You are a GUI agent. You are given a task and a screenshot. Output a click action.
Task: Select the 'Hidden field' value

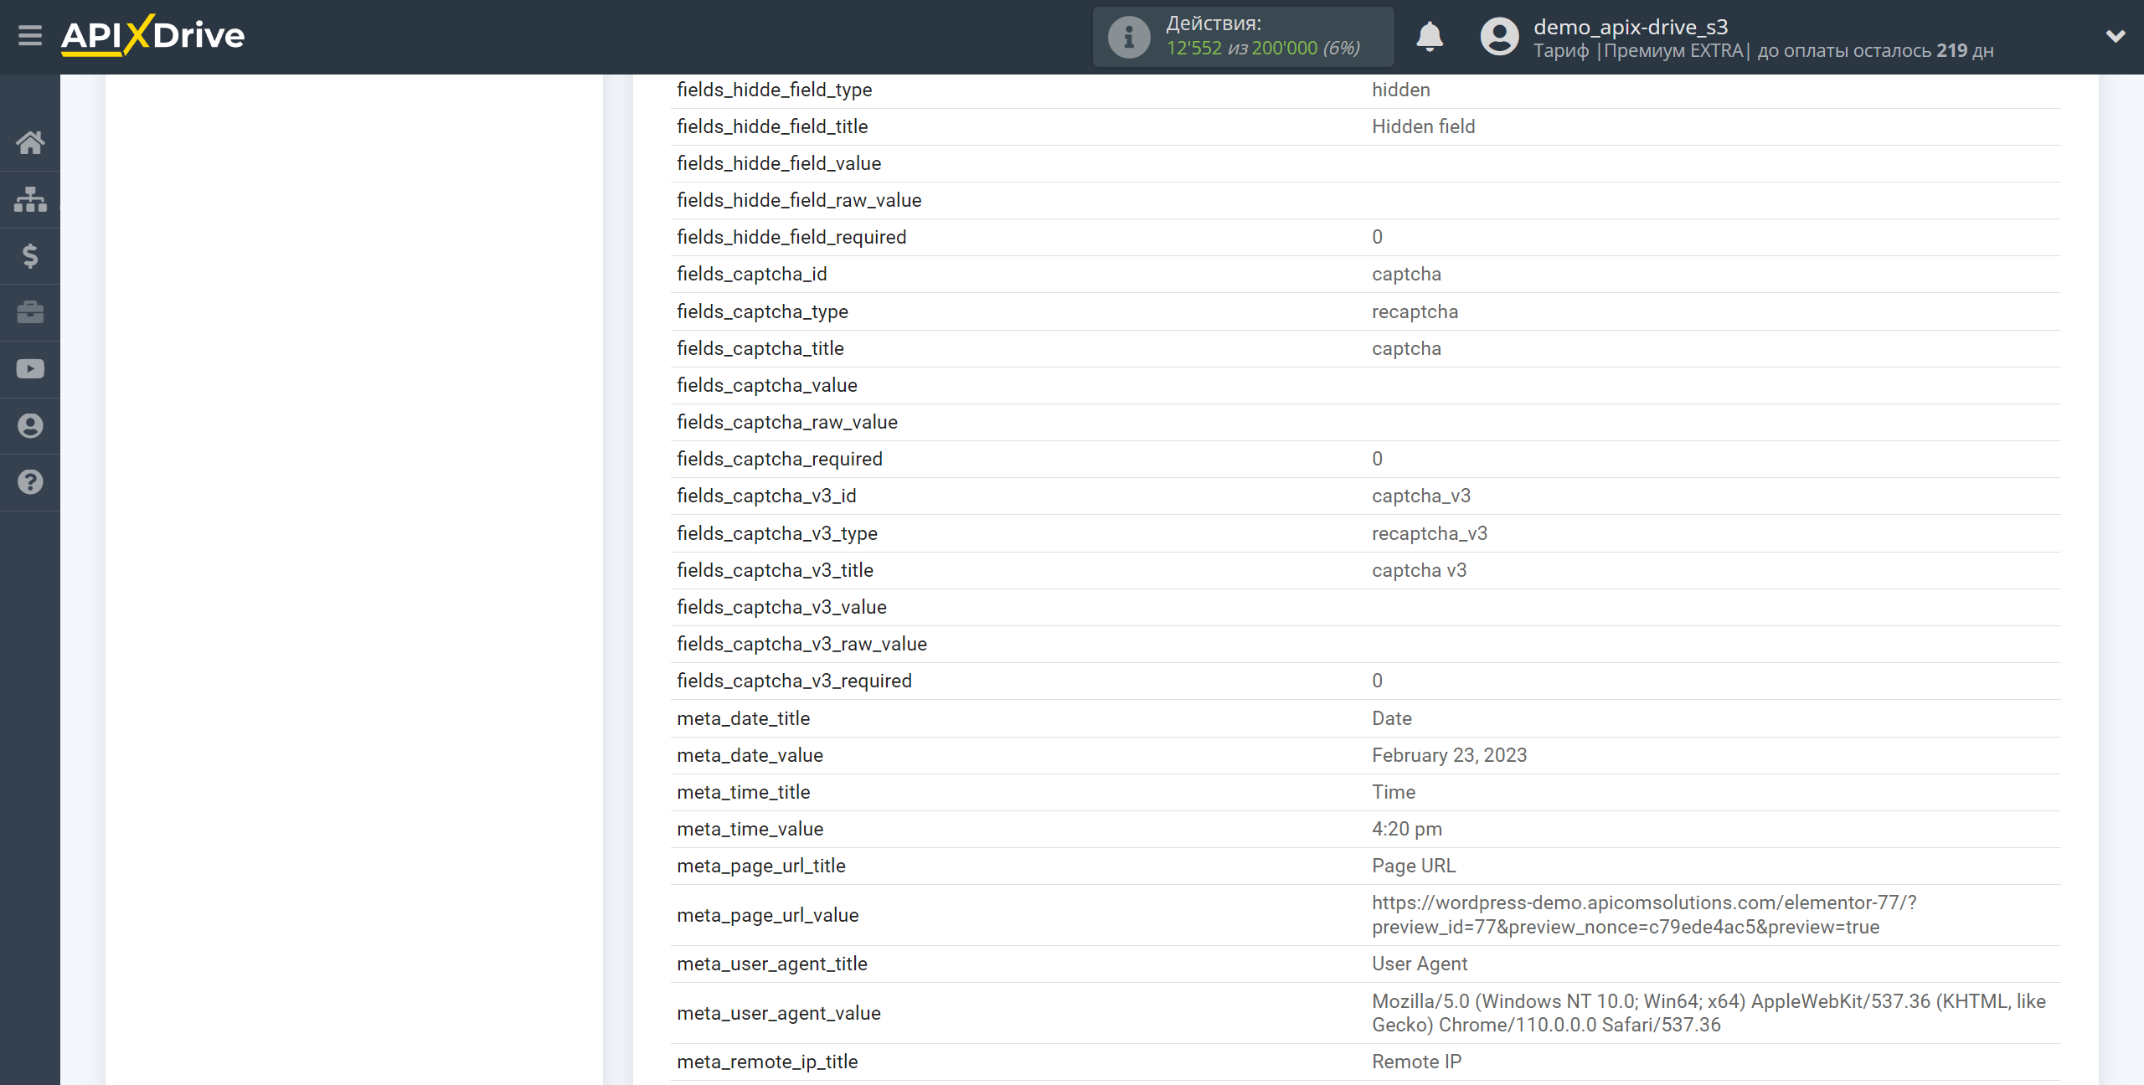pyautogui.click(x=1424, y=126)
